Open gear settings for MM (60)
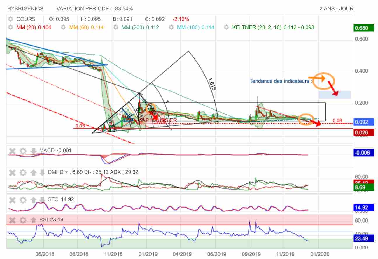The height and width of the screenshot is (259, 378). tap(63, 27)
